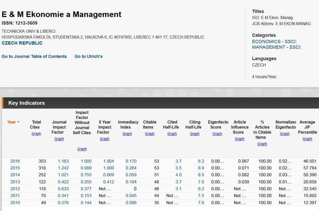Open the 0.086 Immediacy Index value
Viewport: 319px width, 211px height.
131,203
